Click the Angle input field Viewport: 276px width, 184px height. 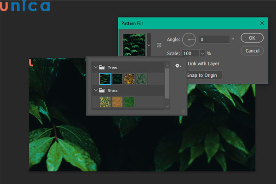213,40
